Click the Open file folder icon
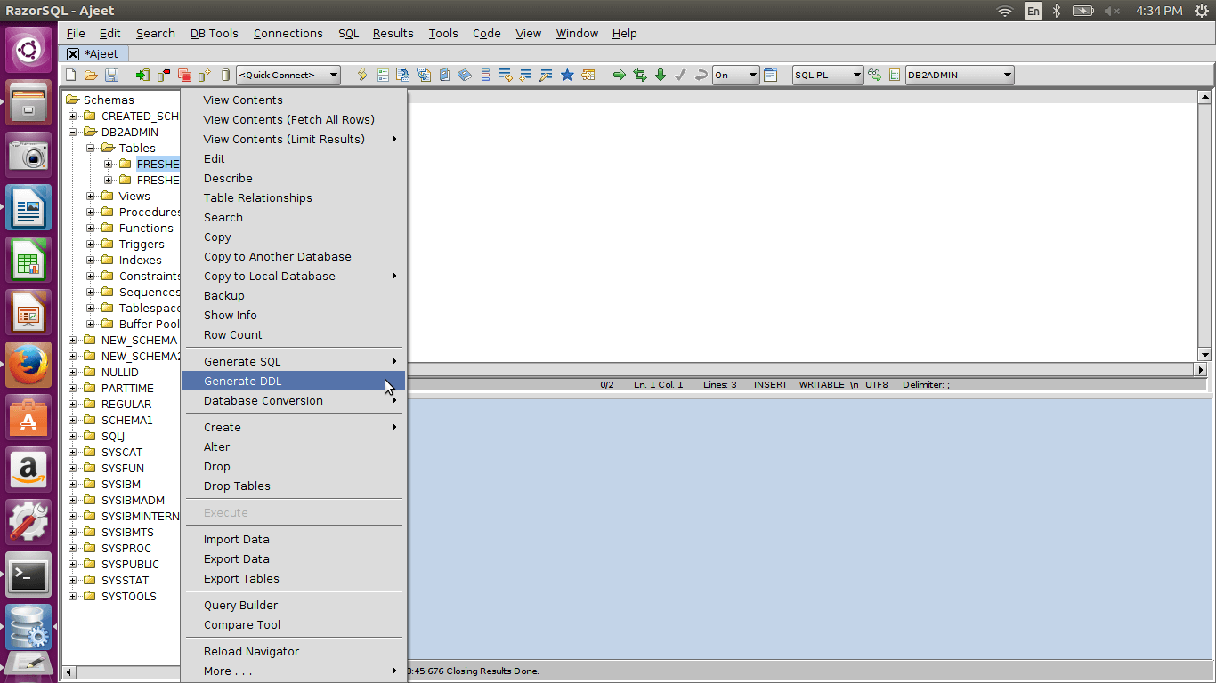Viewport: 1216px width, 683px height. click(x=91, y=76)
